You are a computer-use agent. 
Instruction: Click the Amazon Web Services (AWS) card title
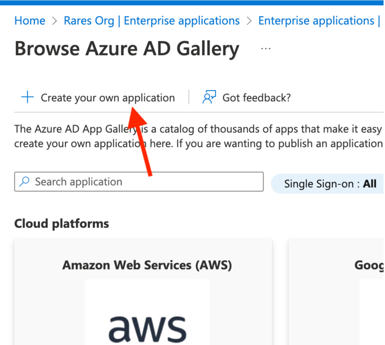tap(147, 265)
